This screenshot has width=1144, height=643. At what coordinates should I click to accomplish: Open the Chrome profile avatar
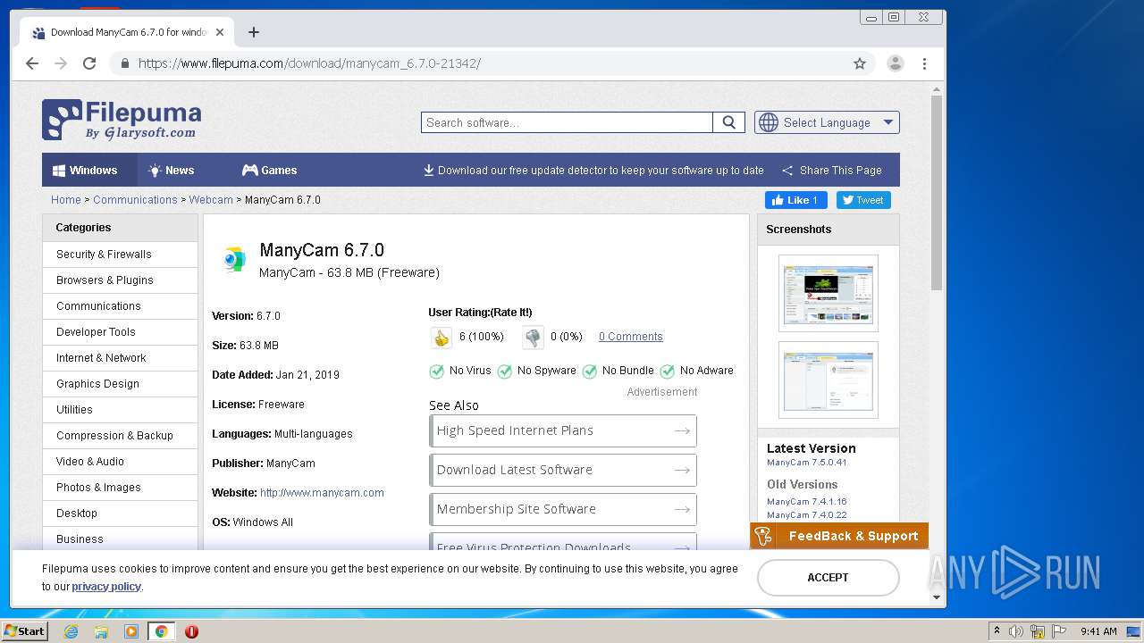895,63
